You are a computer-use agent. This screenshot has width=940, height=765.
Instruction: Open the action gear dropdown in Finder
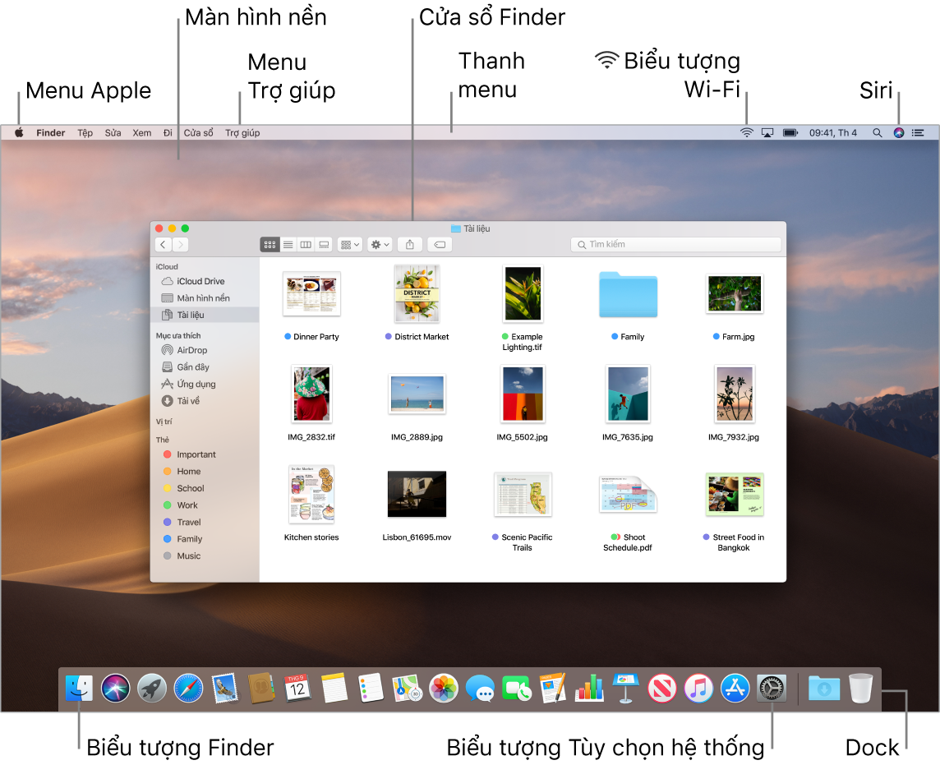pos(379,244)
